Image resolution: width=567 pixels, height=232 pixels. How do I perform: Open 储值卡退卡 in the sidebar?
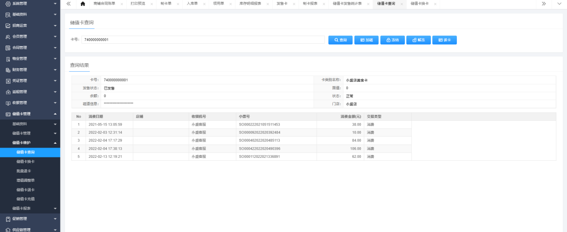tap(26, 190)
